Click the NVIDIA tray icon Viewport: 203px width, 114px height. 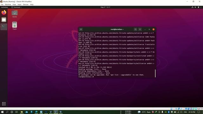pos(166,112)
